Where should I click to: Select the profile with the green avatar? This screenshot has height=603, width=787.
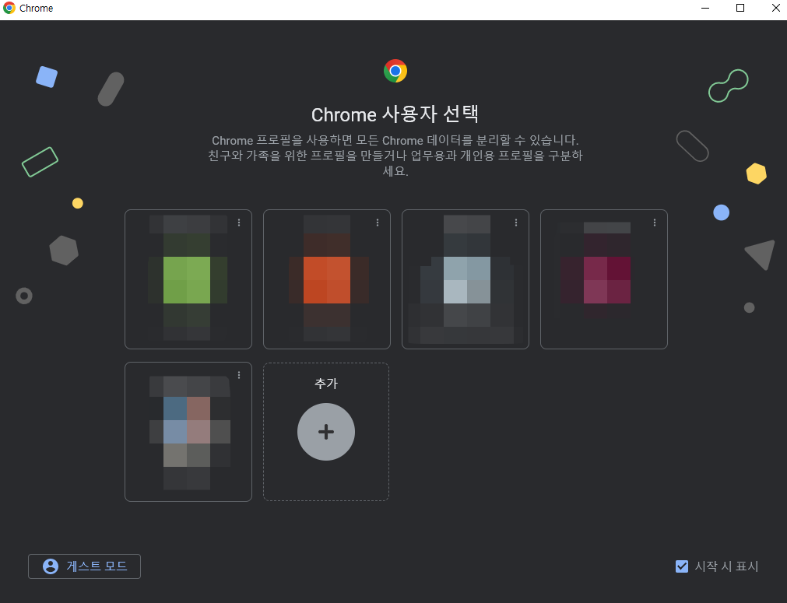tap(188, 279)
